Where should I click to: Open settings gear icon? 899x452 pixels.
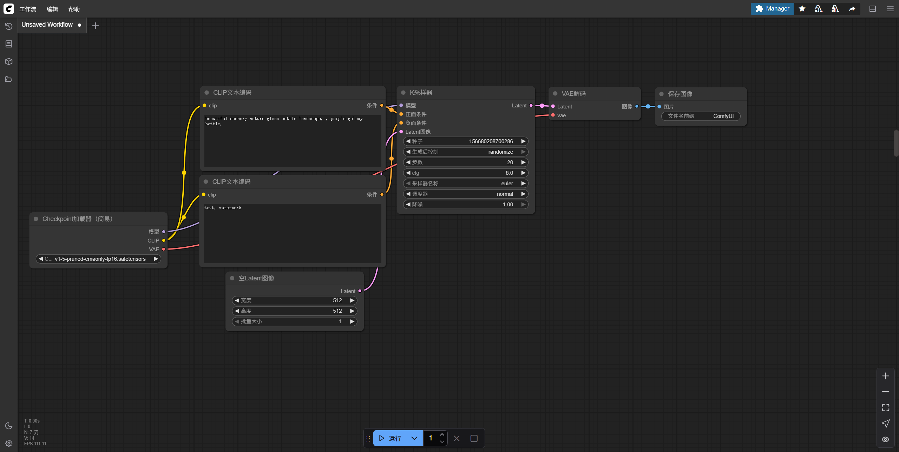[9, 443]
